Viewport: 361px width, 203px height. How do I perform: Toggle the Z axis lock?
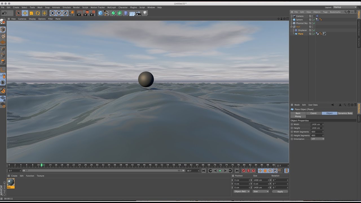(65, 13)
